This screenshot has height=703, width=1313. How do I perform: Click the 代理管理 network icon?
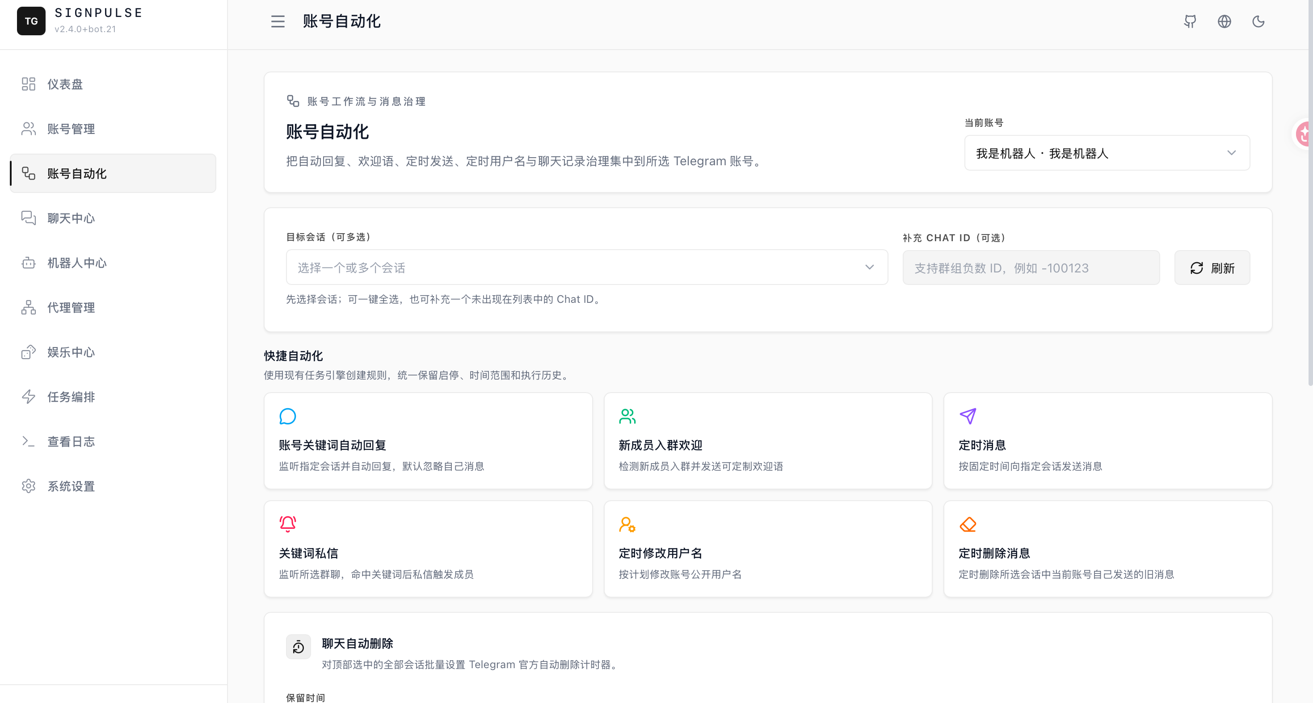(x=29, y=307)
